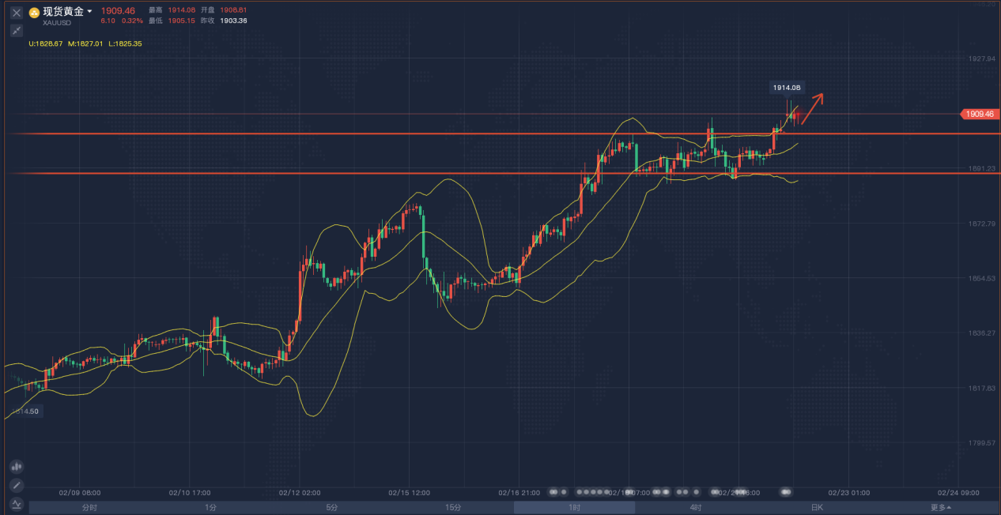Viewport: 1001px width, 515px height.
Task: Click the L:1825.35 Bollinger lower value
Action: pyautogui.click(x=125, y=43)
